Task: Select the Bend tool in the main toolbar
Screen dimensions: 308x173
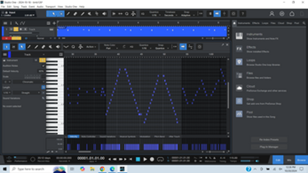Action: point(97,14)
